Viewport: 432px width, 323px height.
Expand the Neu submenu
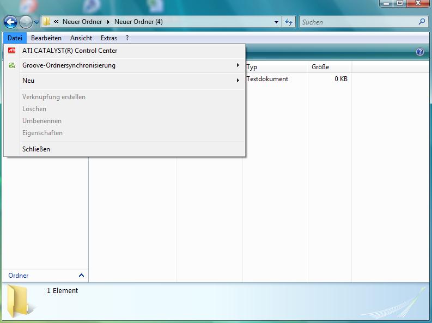tap(28, 81)
